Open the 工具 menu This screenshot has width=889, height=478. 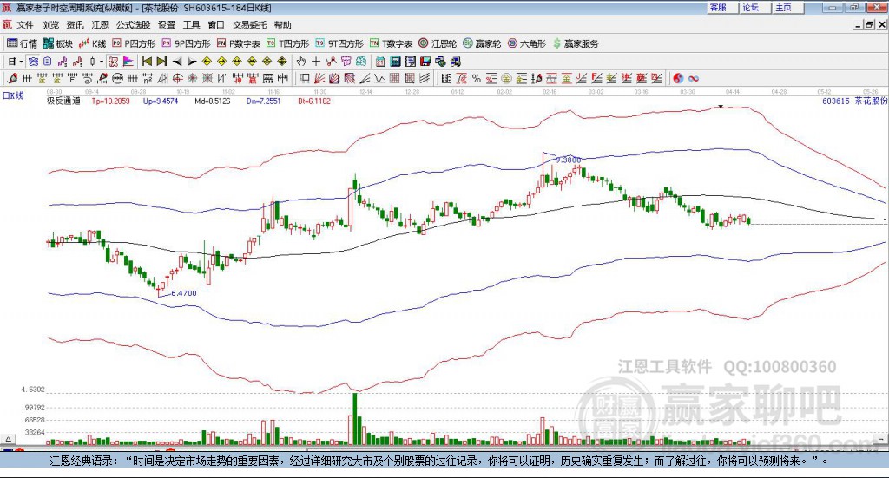[191, 25]
